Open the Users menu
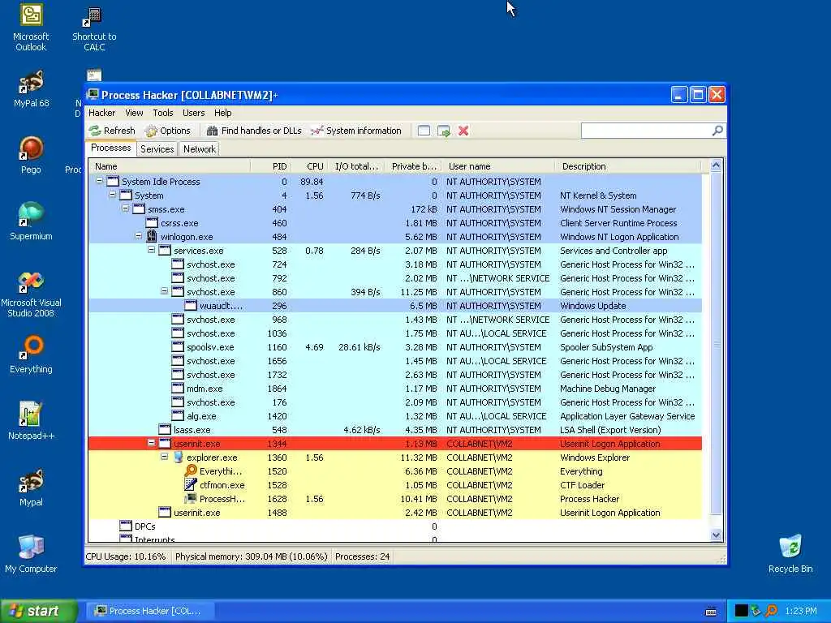831x623 pixels. click(x=193, y=113)
